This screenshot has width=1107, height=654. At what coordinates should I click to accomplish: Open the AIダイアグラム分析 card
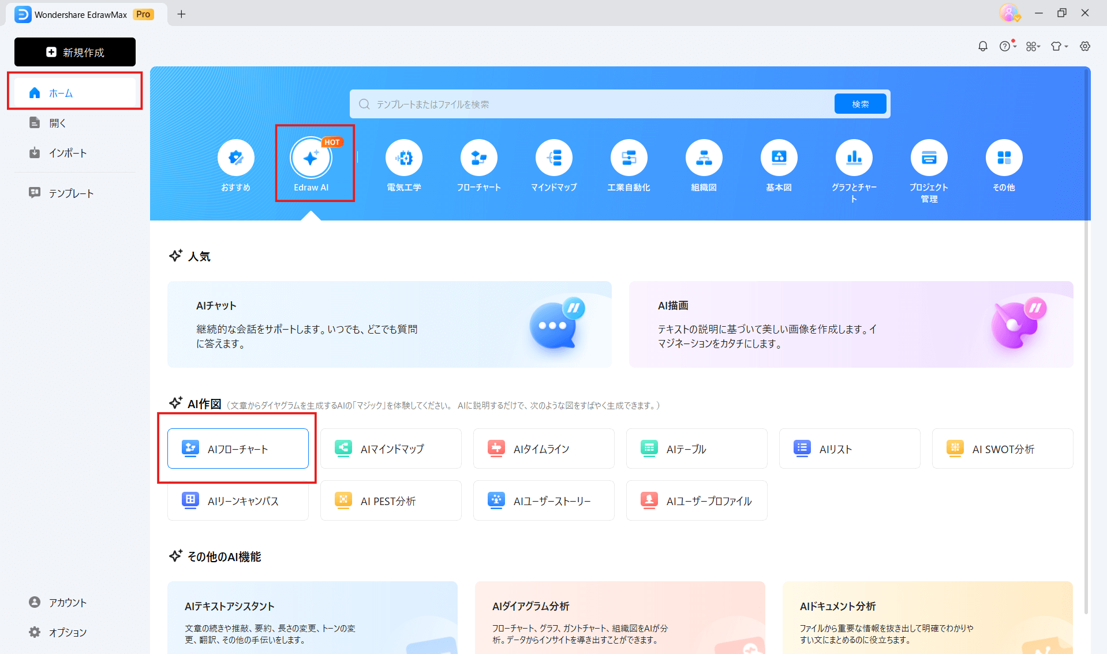pos(620,618)
